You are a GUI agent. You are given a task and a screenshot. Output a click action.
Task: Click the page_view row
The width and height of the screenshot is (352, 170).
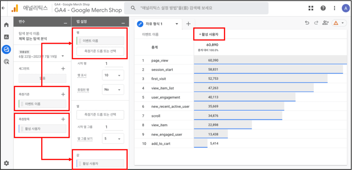[x=241, y=60]
